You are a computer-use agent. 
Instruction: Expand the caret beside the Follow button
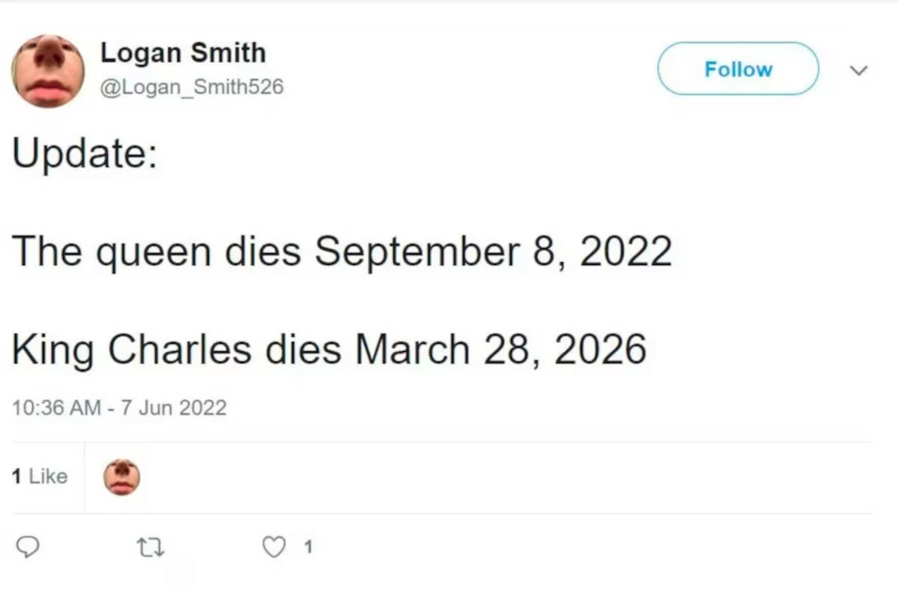pyautogui.click(x=859, y=70)
